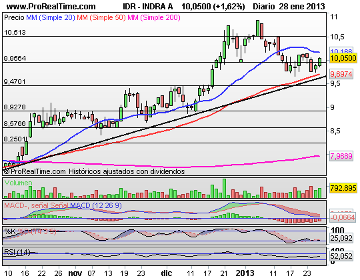
Task: Click the 25,092 stochastic value tag
Action: coord(341,238)
